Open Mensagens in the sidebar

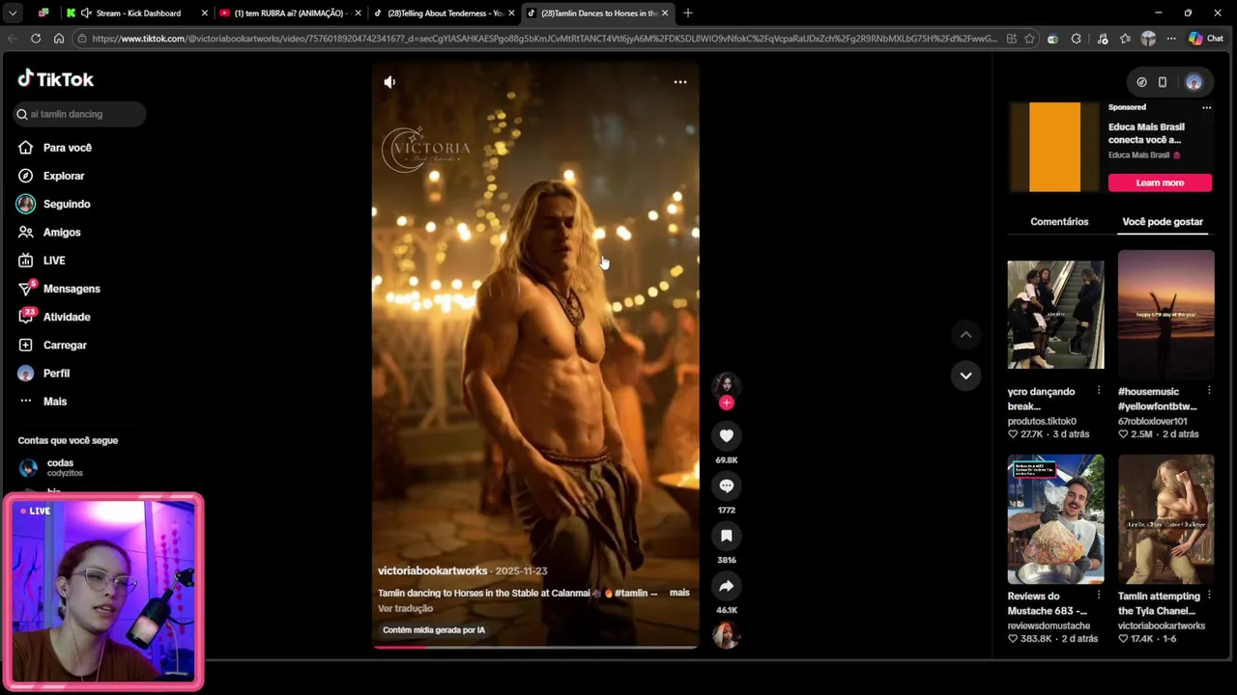point(72,289)
